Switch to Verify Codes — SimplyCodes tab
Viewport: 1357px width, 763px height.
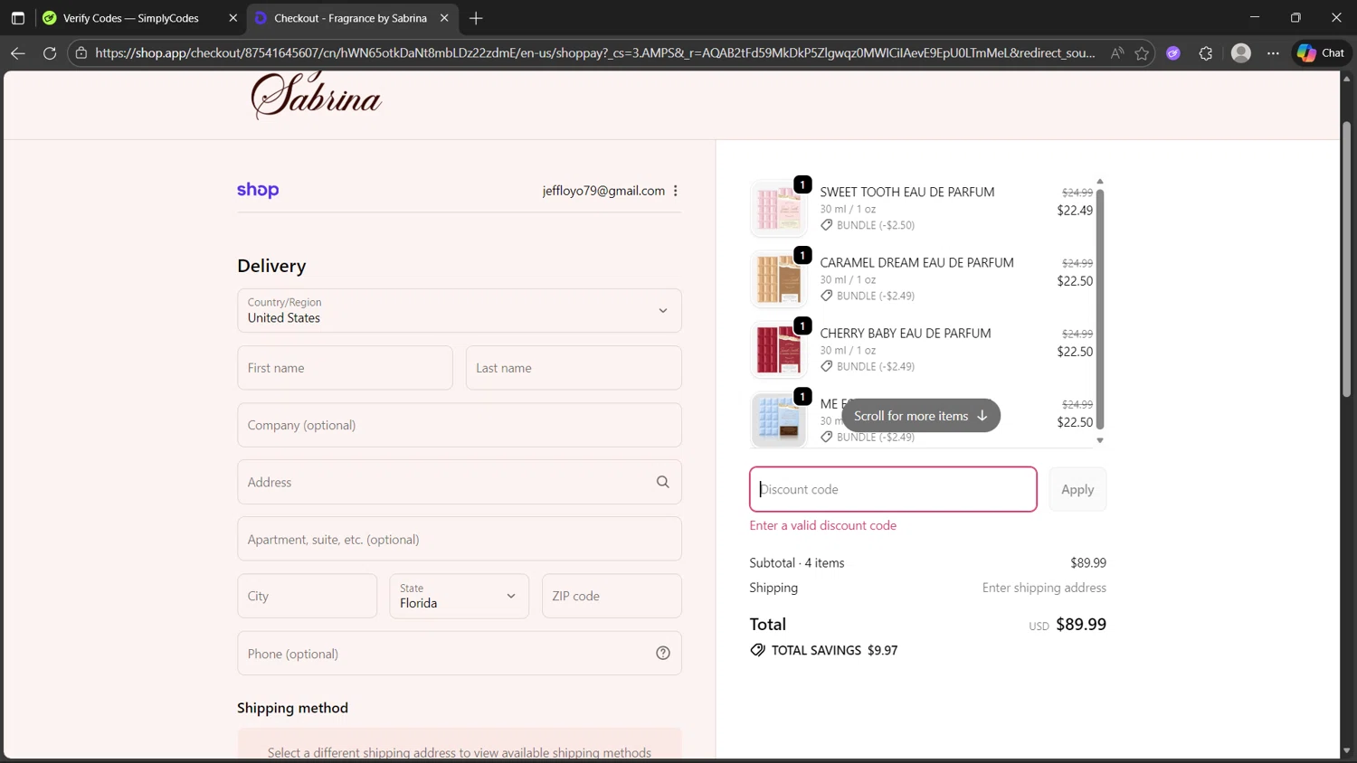(131, 18)
